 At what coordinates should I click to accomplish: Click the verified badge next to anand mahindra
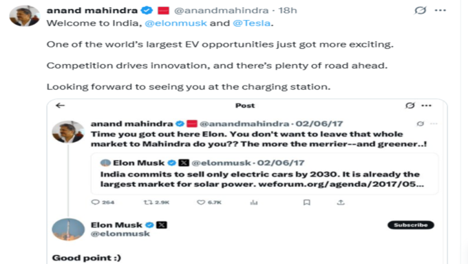coord(147,10)
